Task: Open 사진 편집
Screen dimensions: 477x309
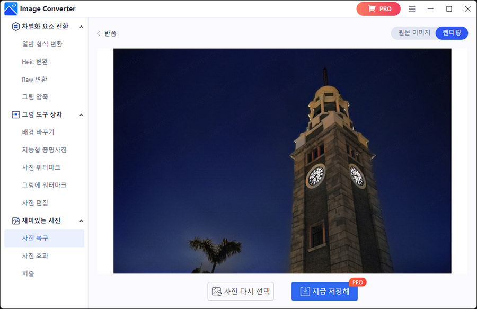Action: point(35,203)
